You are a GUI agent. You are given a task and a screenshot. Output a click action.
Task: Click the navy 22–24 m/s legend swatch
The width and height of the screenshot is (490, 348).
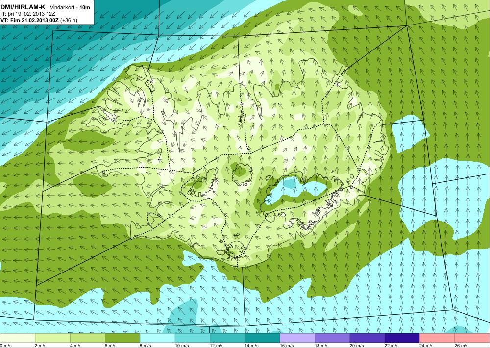(x=402, y=338)
